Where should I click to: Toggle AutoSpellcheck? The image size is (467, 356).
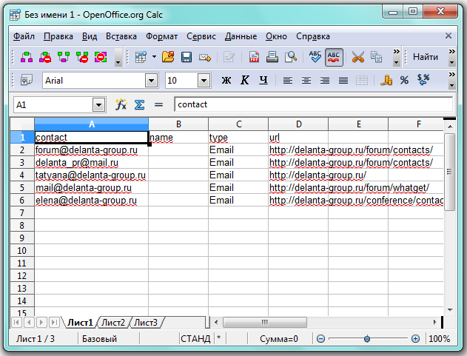click(x=334, y=57)
